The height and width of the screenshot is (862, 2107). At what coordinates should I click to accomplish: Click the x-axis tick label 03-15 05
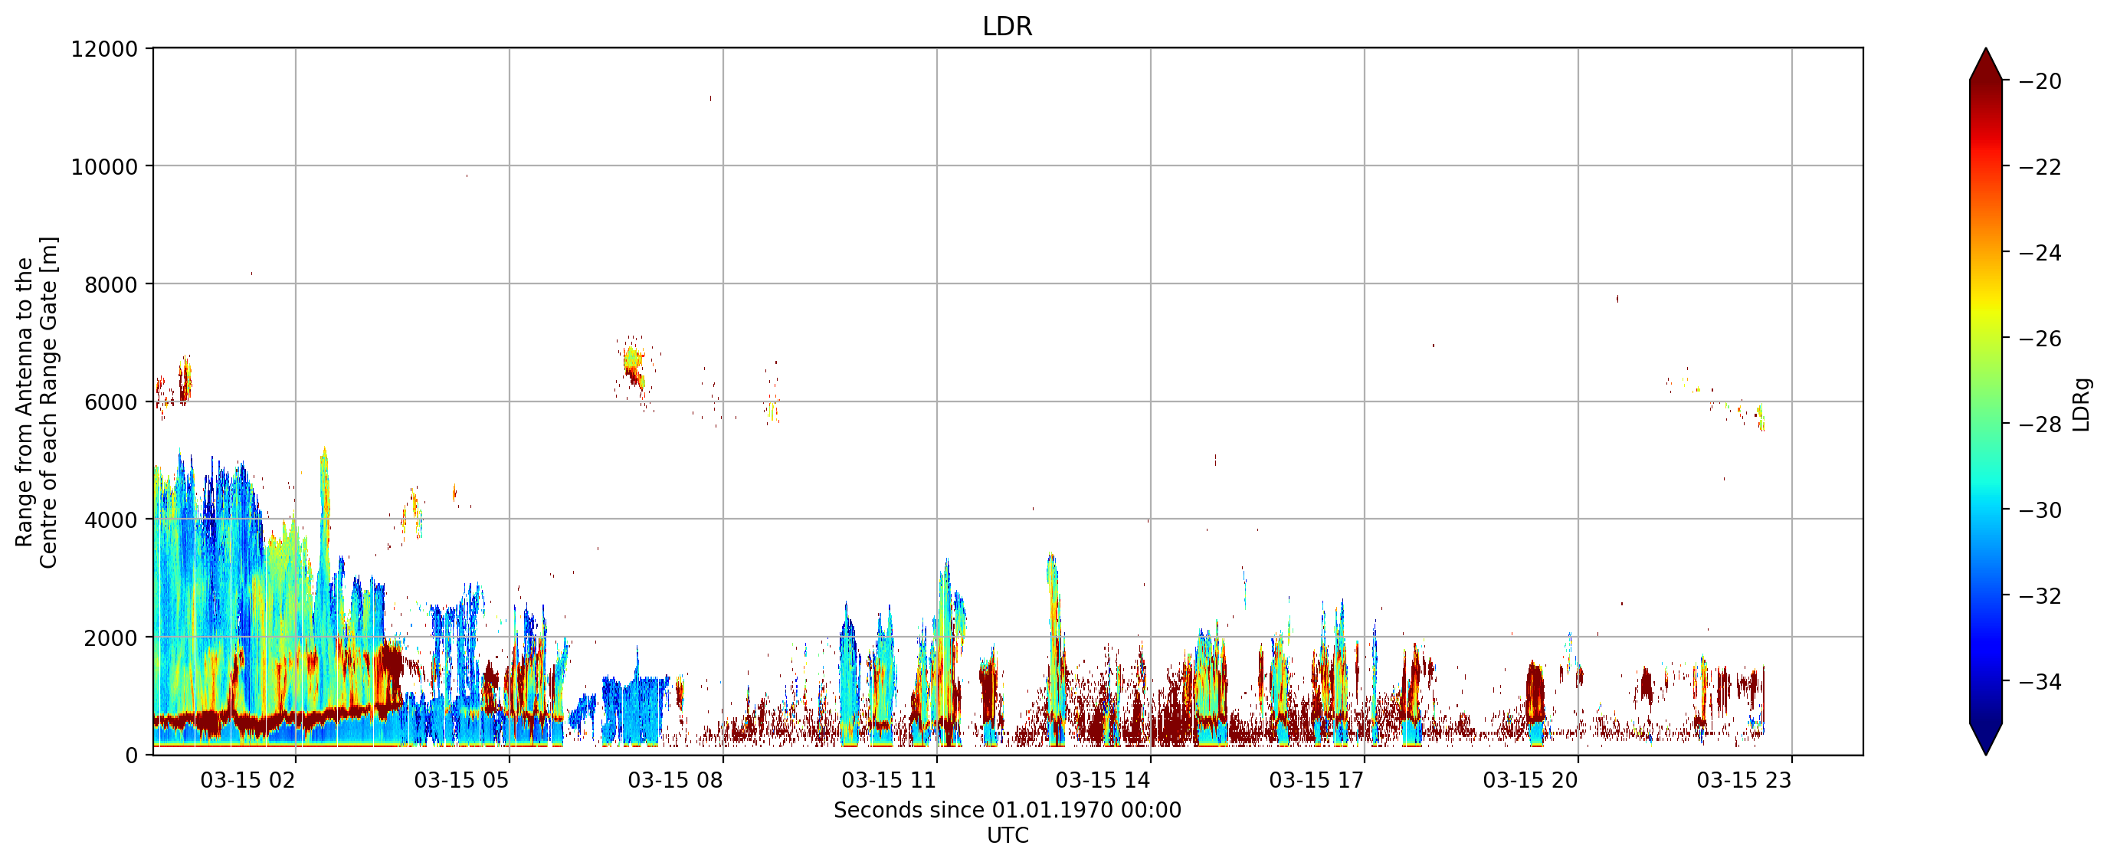461,780
